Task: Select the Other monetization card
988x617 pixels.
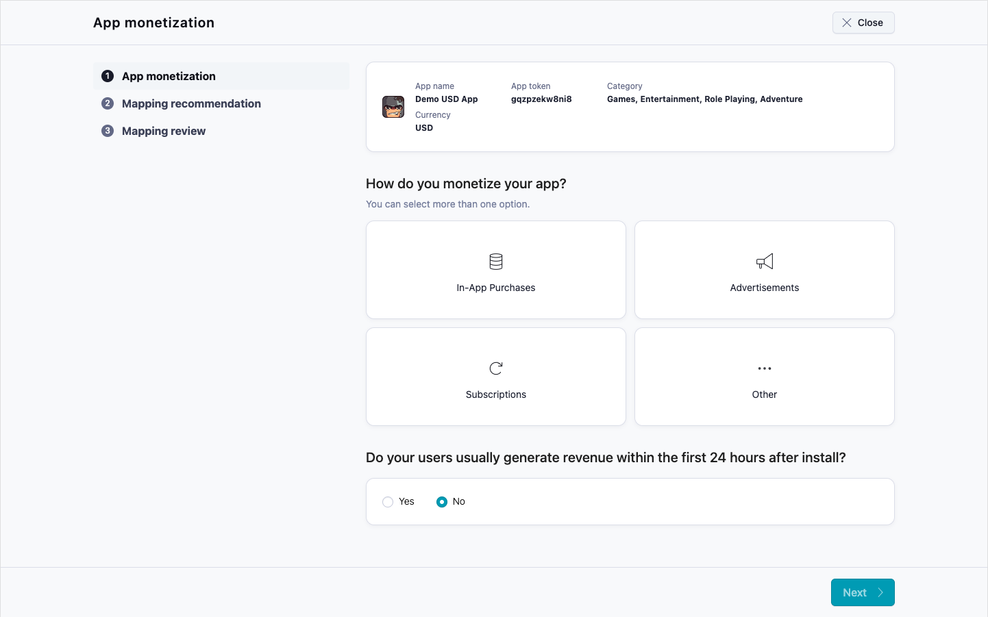Action: point(764,377)
